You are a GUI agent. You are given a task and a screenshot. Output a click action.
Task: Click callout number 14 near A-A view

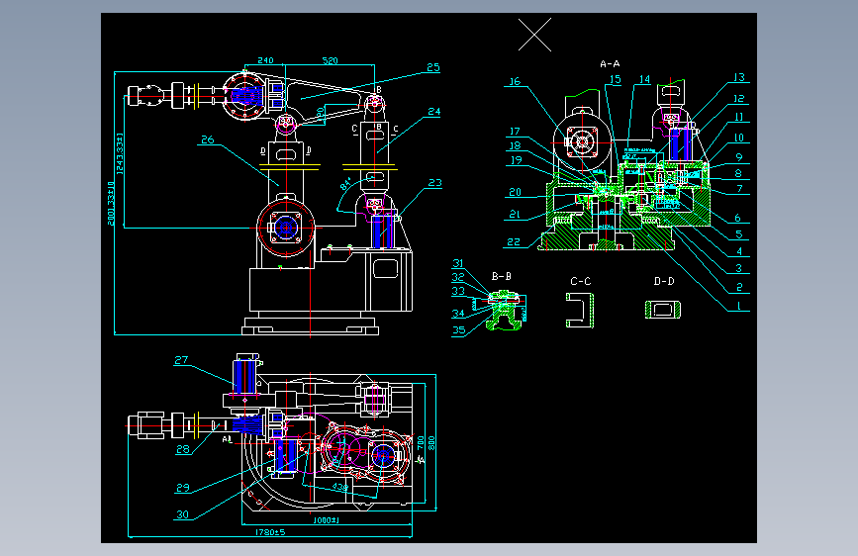pyautogui.click(x=644, y=79)
